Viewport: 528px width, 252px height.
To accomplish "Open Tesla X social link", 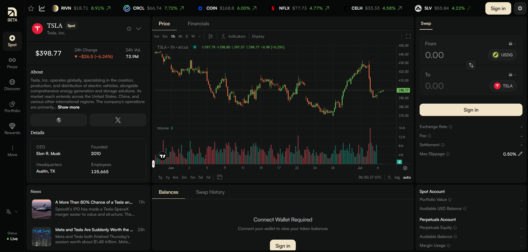I will pyautogui.click(x=118, y=120).
